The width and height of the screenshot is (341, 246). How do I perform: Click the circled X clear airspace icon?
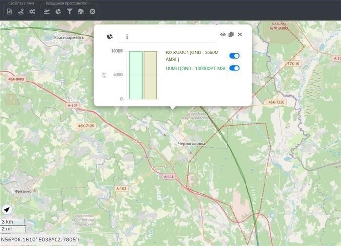pos(92,12)
